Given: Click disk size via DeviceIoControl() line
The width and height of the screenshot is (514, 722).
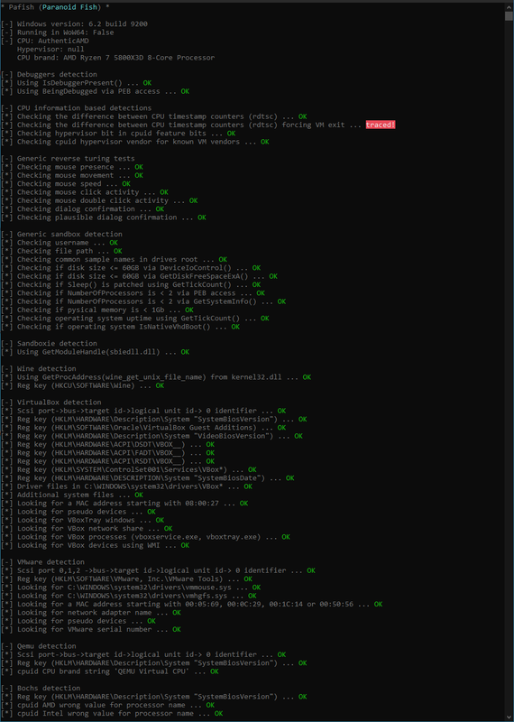Looking at the screenshot, I should pyautogui.click(x=131, y=267).
